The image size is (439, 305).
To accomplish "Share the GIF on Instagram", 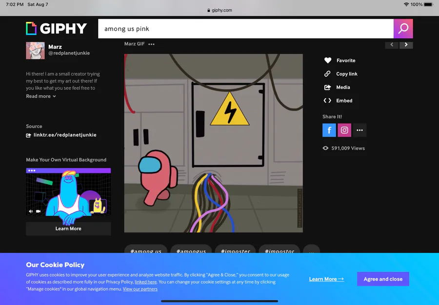I will [344, 130].
